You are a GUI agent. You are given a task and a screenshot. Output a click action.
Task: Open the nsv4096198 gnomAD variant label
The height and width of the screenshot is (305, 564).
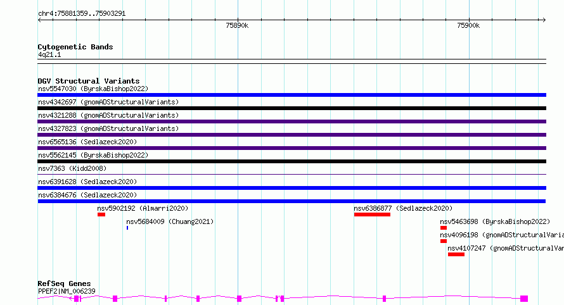tap(502, 235)
